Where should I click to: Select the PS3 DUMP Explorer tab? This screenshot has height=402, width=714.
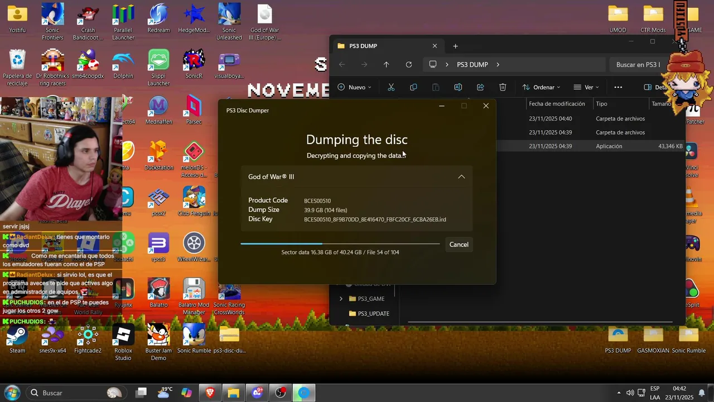388,46
